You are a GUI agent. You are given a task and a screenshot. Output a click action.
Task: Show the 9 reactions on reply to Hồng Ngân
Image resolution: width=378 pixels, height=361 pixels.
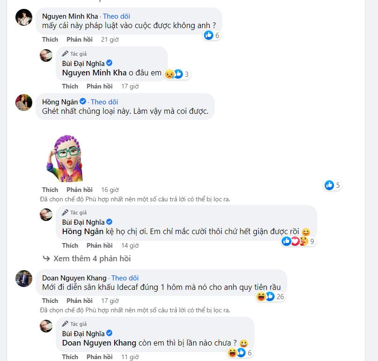pyautogui.click(x=299, y=241)
